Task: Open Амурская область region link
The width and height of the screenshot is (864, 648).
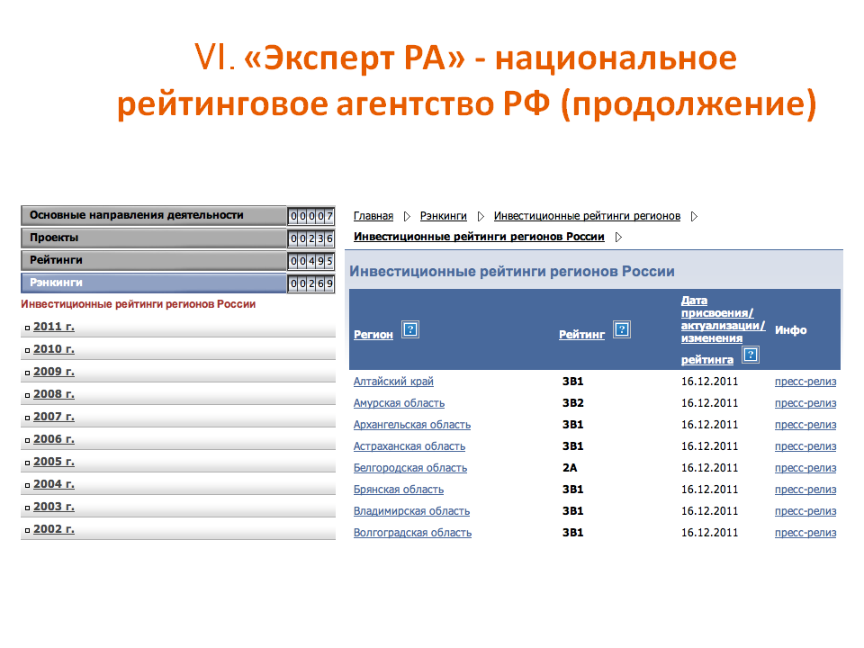Action: point(399,403)
